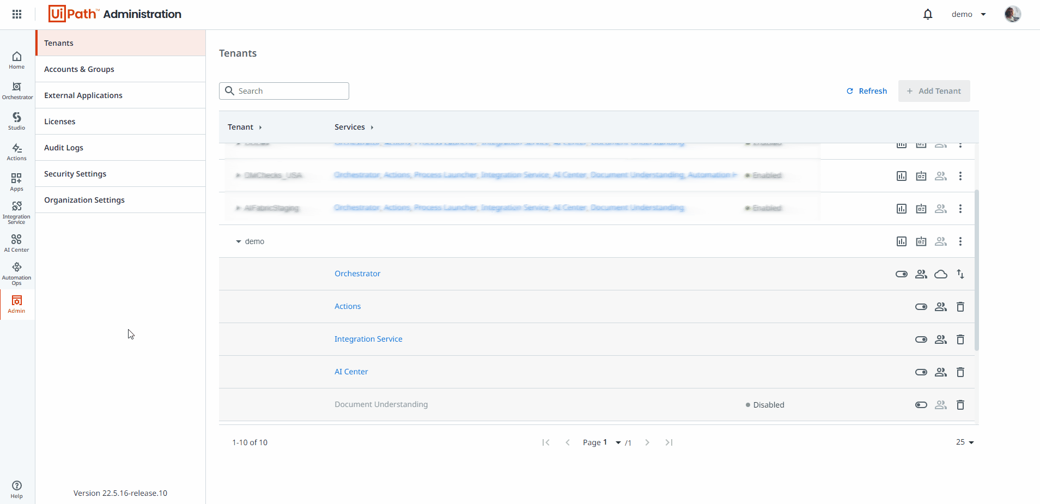Manage users for the Actions service

[941, 307]
